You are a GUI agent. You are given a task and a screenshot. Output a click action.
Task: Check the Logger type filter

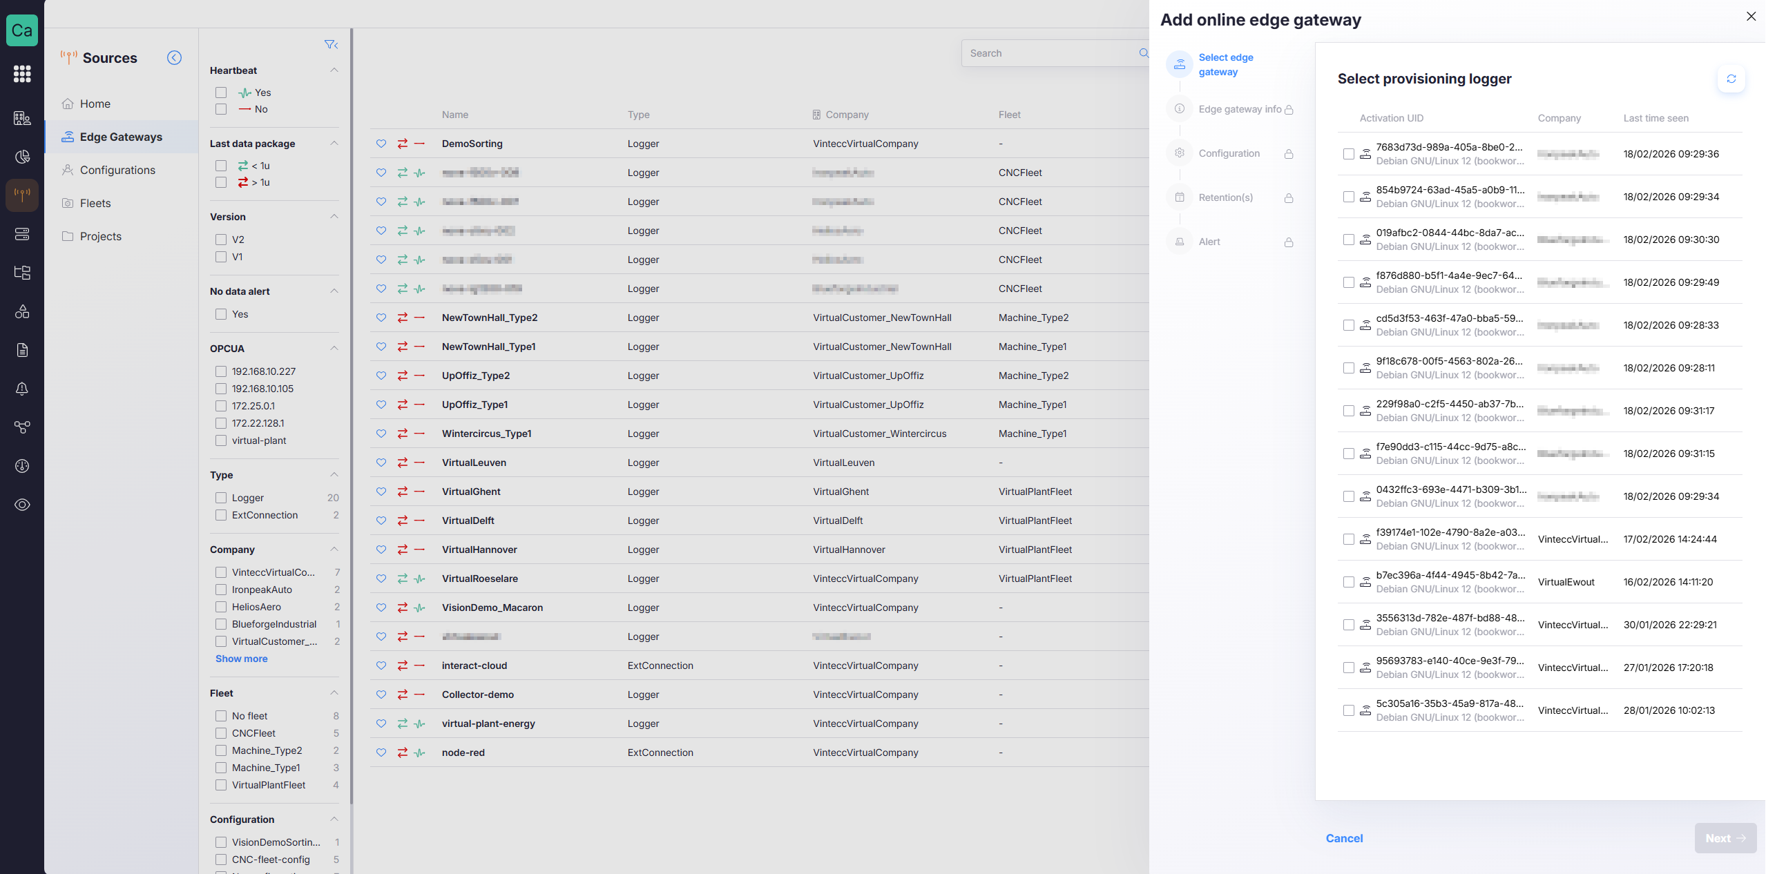tap(221, 498)
